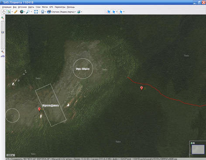
Task: Expand the placemark manager dropdown arrow
Action: coord(124,12)
